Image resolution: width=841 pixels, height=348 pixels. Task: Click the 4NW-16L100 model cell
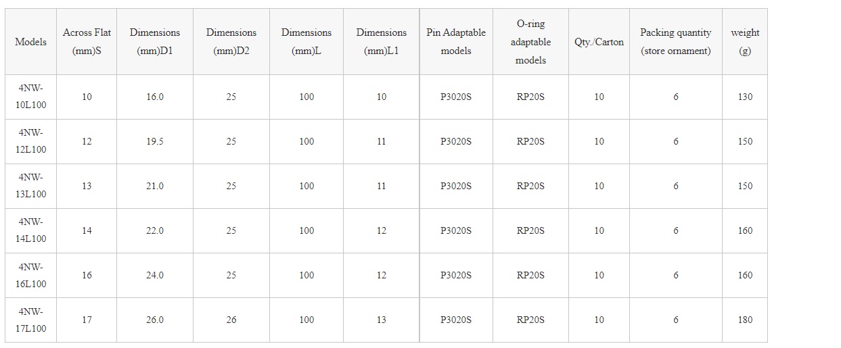coord(30,275)
